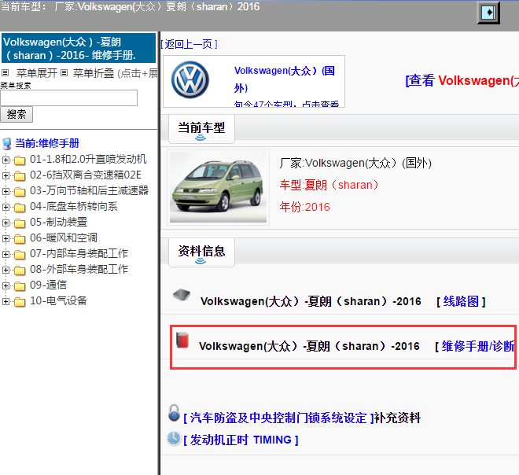Click the 包含47个车型 partially visible link text

(x=287, y=104)
